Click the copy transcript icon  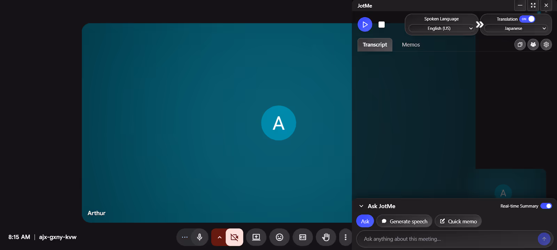point(520,44)
